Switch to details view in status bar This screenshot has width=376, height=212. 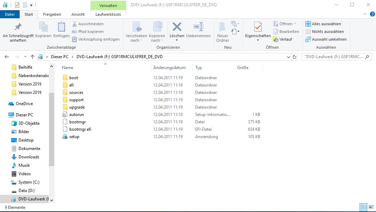[363, 207]
